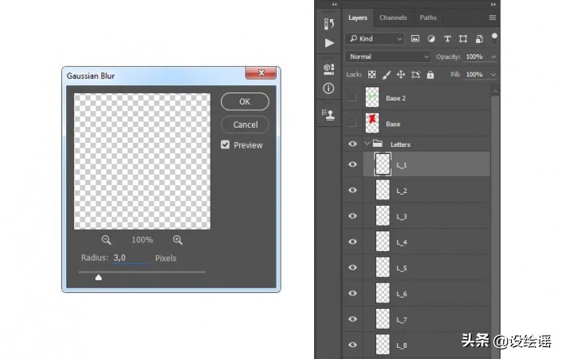This screenshot has height=359, width=562.
Task: Lock all padlock icon
Action: (x=430, y=75)
